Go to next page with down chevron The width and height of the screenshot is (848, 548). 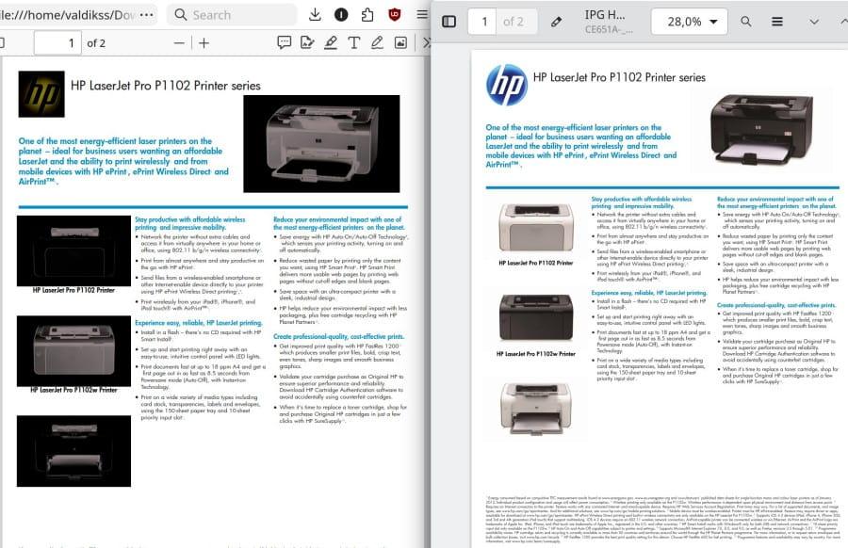click(814, 22)
